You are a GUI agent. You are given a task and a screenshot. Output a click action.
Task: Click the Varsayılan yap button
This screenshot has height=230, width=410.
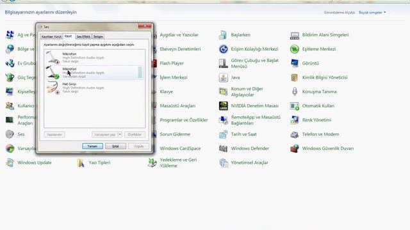click(105, 135)
